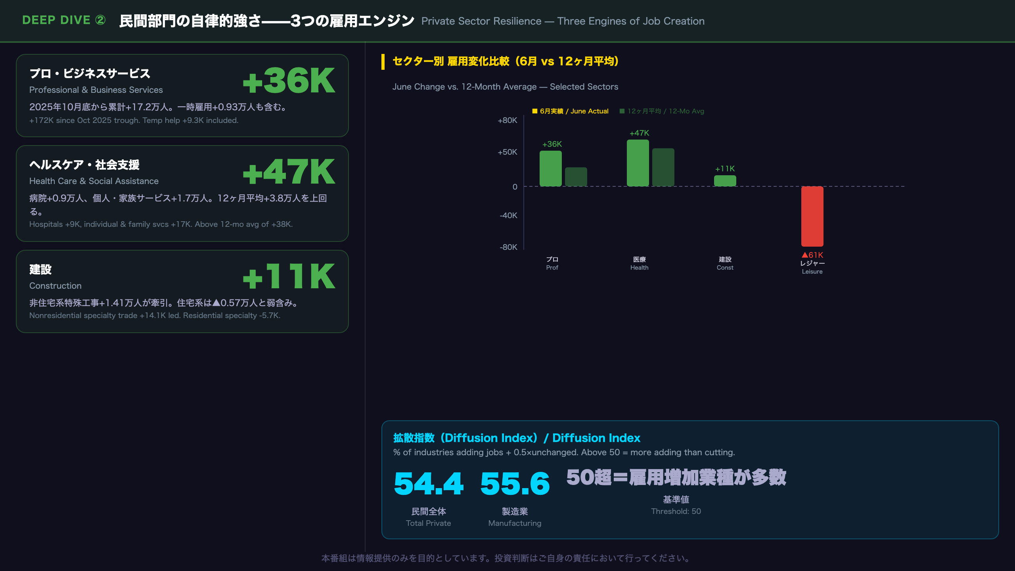Click the -40K y-axis label
The width and height of the screenshot is (1015, 571).
coord(509,215)
